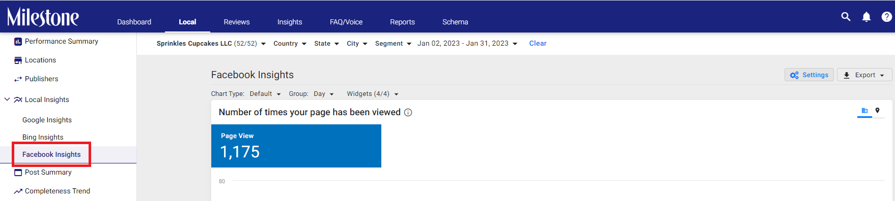Screen dimensions: 895x201
Task: Open Google Insights in sidebar
Action: (47, 120)
